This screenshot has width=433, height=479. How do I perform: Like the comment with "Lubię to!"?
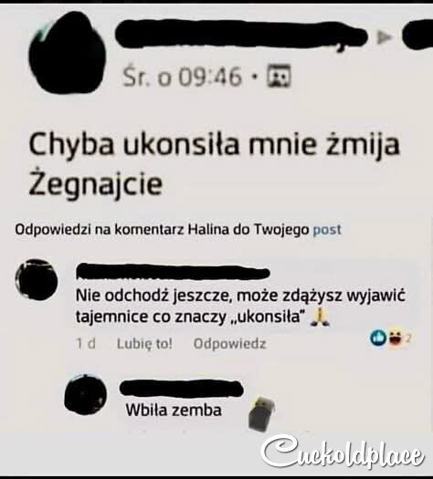pos(144,344)
